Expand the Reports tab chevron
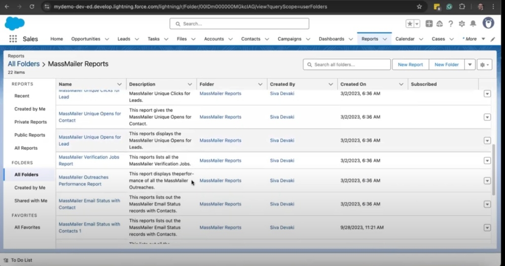505x266 pixels. [385, 39]
